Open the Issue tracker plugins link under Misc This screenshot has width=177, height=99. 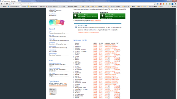[x=55, y=63]
